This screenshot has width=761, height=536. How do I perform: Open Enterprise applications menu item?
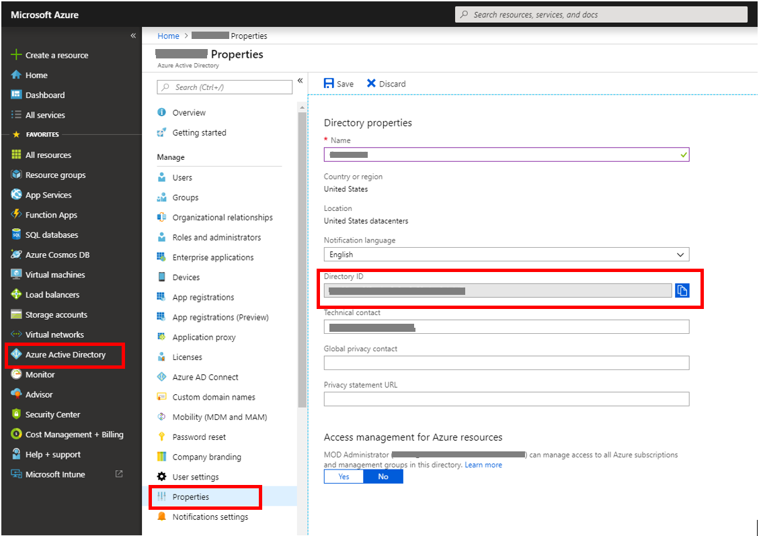coord(212,257)
